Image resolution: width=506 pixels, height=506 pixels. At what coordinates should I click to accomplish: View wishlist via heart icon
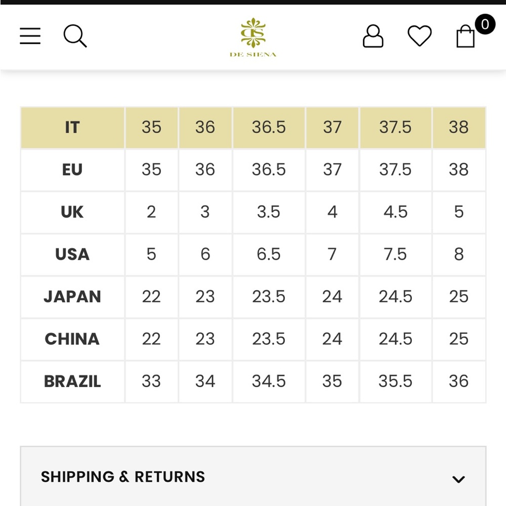click(x=419, y=35)
